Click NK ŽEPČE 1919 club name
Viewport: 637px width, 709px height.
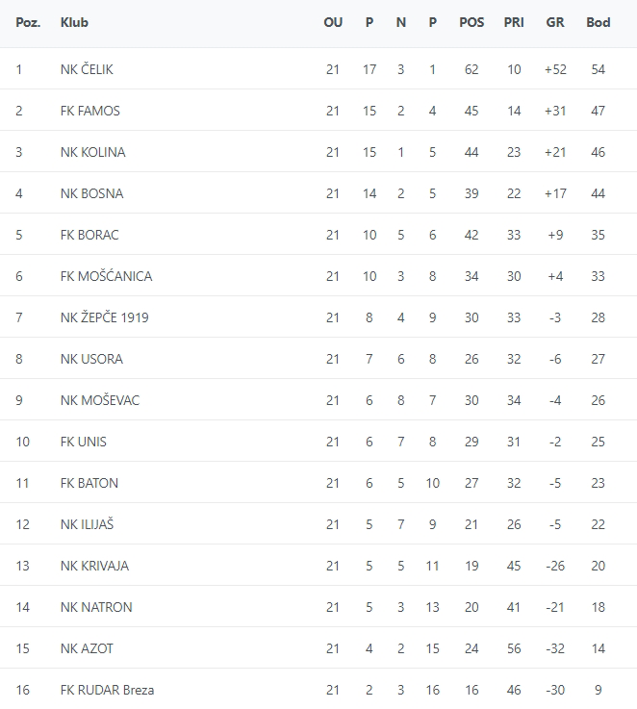click(104, 317)
